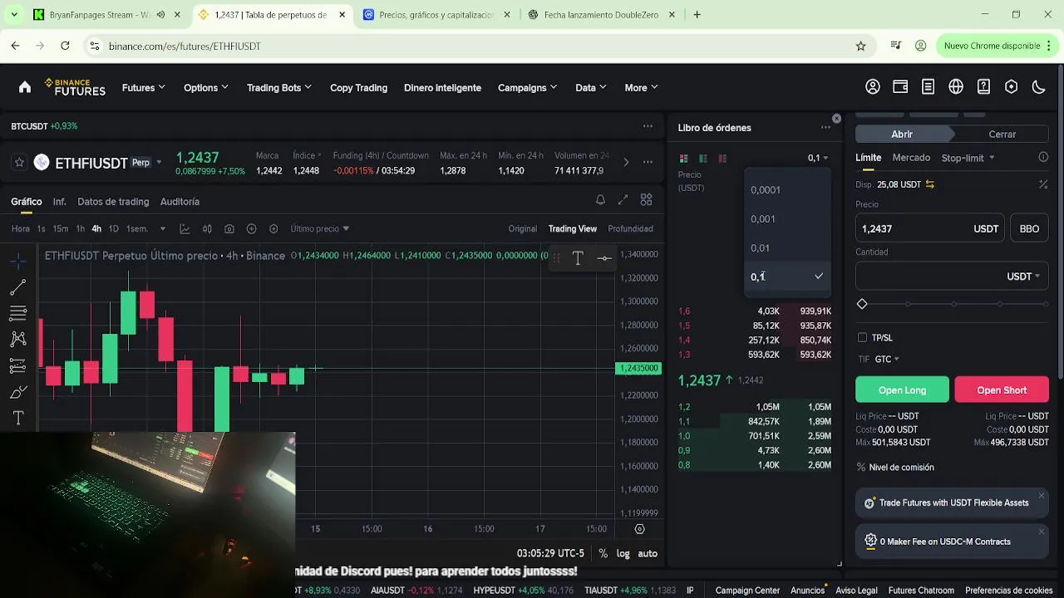Click chart replay play icon
The height and width of the screenshot is (598, 1064).
tap(273, 228)
